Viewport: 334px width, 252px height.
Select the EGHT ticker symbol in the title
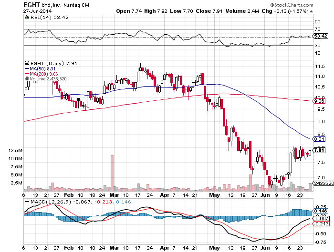(31, 5)
